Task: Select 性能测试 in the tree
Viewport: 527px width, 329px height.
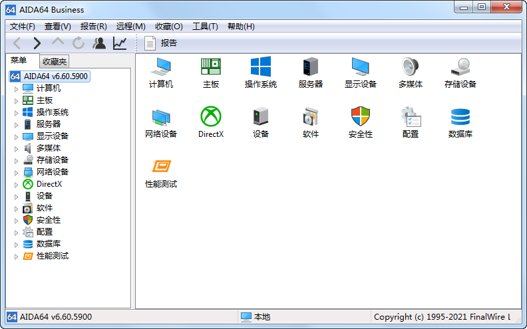Action: [53, 256]
